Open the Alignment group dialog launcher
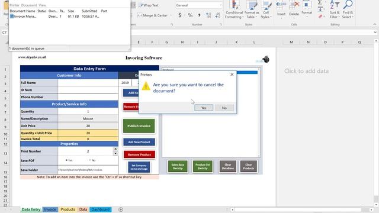The width and height of the screenshot is (379, 213). pos(172,24)
